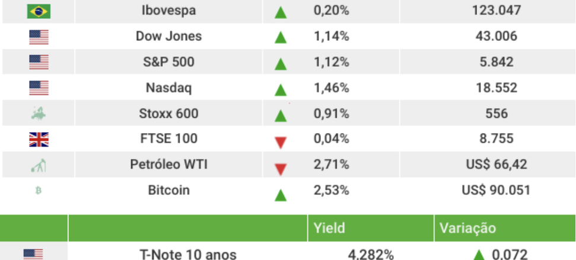Click the Dow Jones 1,14% change value
Screen dimensions: 576x260
tap(331, 36)
